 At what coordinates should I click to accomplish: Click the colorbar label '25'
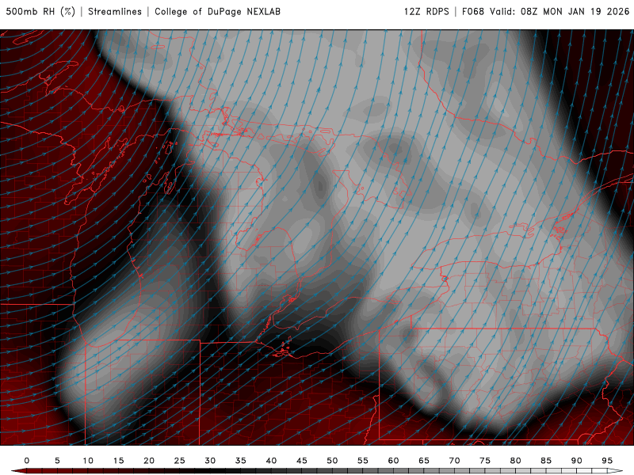[x=180, y=461]
